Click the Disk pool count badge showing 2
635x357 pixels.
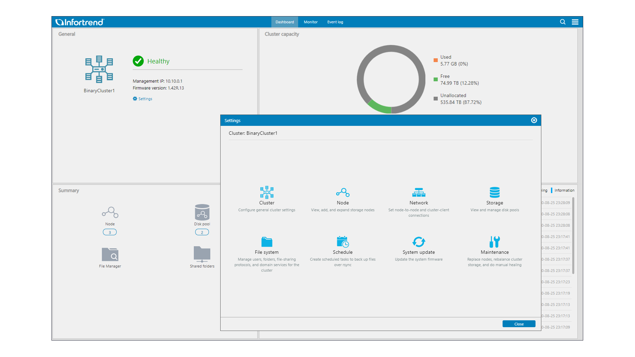pos(202,232)
